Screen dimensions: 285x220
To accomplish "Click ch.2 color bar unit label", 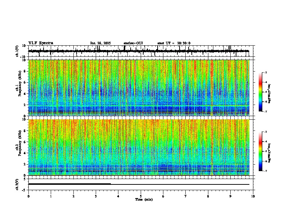I will (x=270, y=153).
